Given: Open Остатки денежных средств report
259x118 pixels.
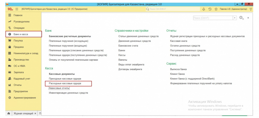Looking at the screenshot, I should point(185,46).
